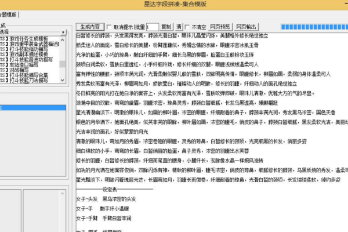Click scroll-up arrow in bottom-left panel
The width and height of the screenshot is (348, 232).
63,193
